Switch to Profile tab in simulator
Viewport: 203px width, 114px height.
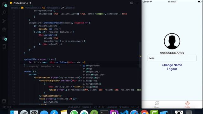[x=187, y=104]
